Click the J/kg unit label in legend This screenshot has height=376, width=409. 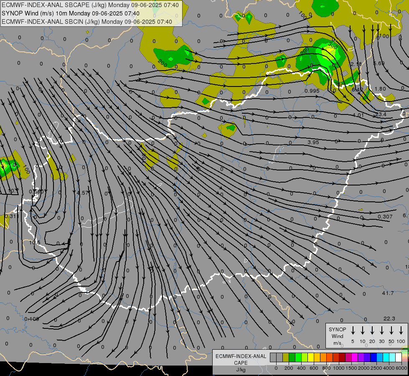[x=241, y=370]
